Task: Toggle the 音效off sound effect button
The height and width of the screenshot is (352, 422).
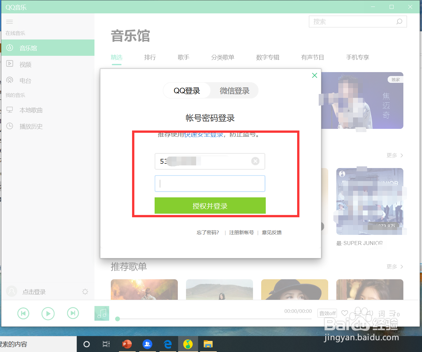Action: coord(327,314)
